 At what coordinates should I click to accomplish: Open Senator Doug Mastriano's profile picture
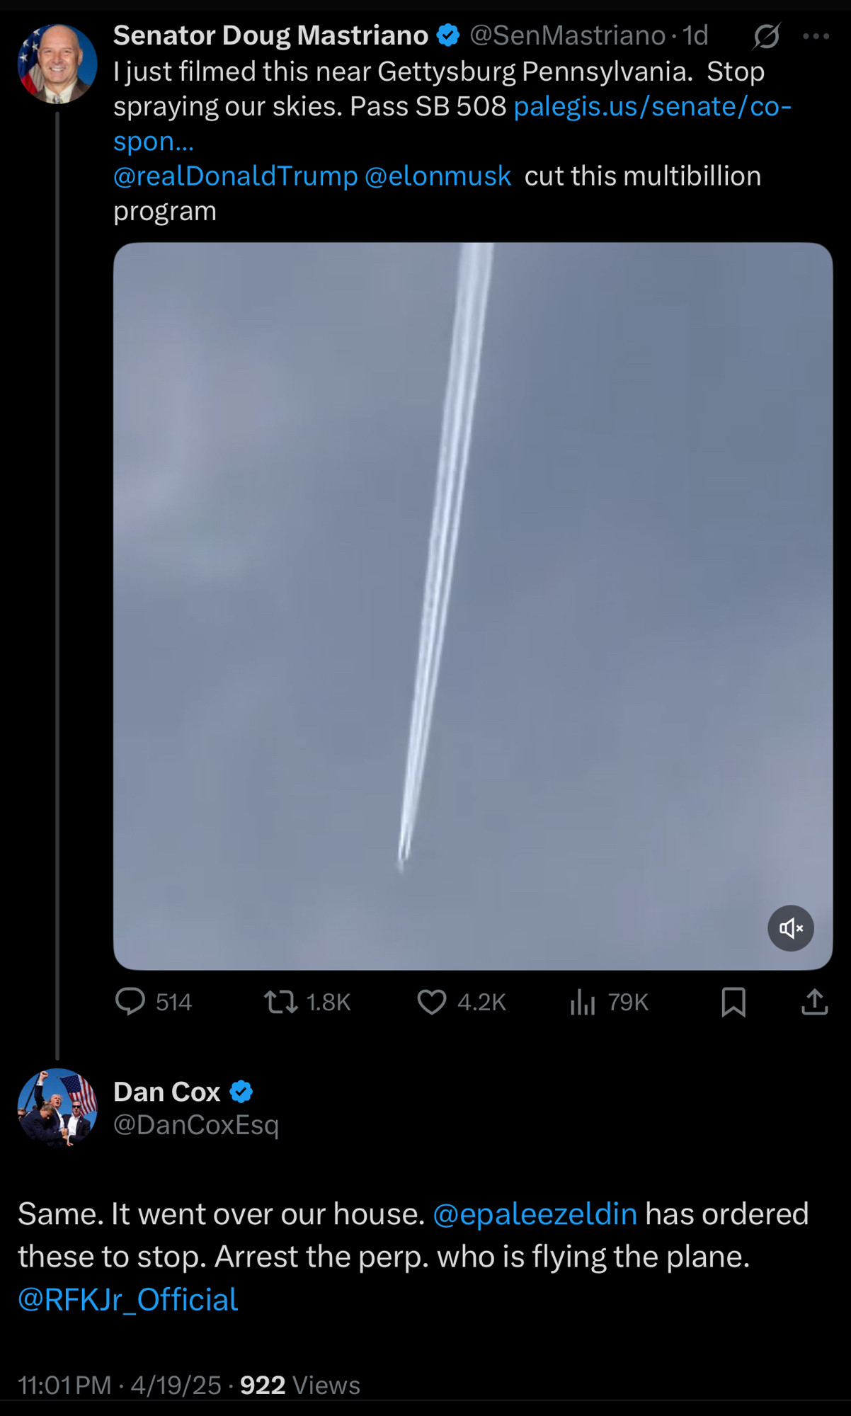(x=57, y=64)
